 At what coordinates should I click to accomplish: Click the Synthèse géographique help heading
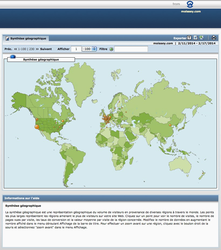coord(23,206)
